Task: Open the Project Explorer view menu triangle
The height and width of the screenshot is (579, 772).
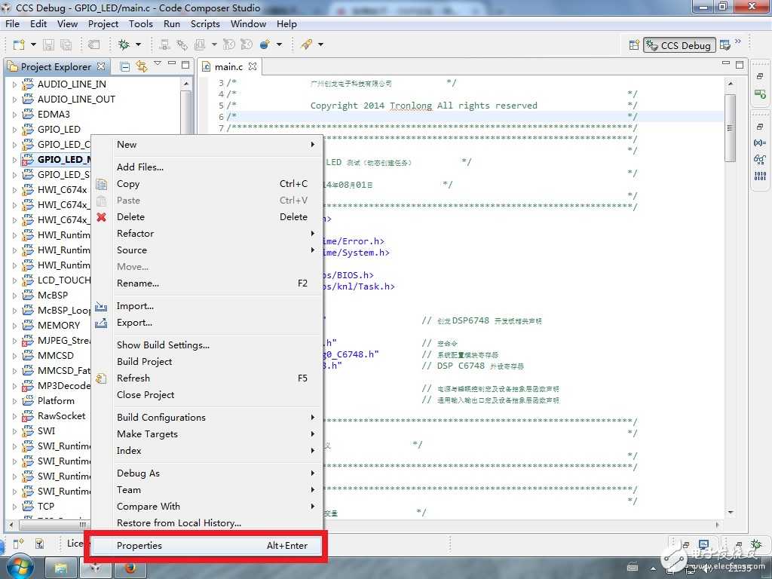Action: tap(158, 65)
